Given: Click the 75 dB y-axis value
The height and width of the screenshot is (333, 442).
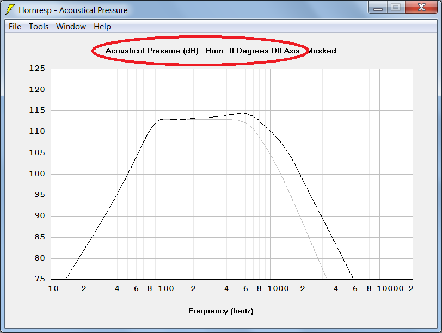Looking at the screenshot, I should click(40, 279).
